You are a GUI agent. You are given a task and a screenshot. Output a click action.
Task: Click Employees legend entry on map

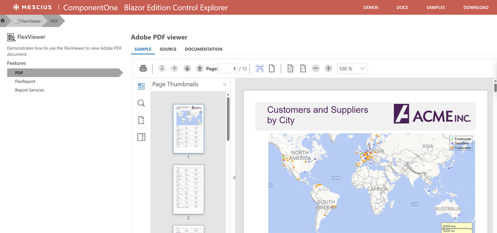pyautogui.click(x=461, y=139)
